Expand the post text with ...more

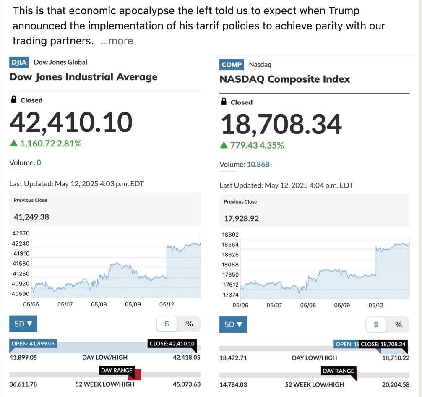pyautogui.click(x=117, y=41)
